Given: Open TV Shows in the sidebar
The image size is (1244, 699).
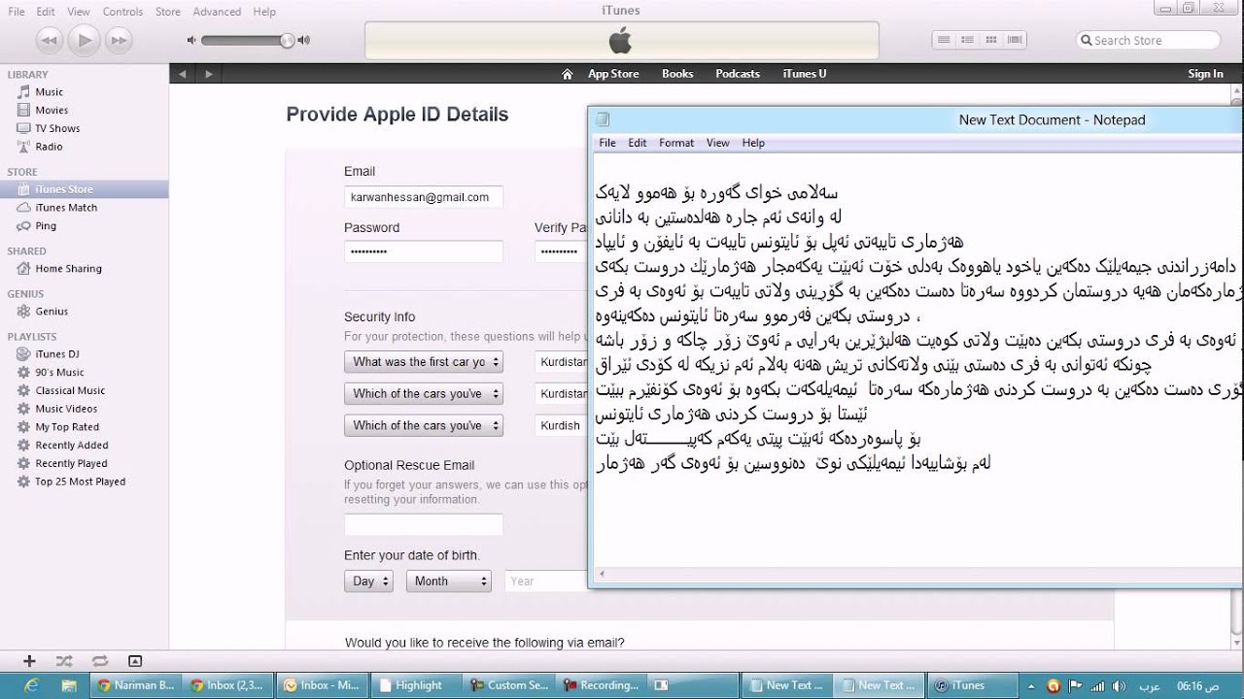Looking at the screenshot, I should [x=57, y=128].
